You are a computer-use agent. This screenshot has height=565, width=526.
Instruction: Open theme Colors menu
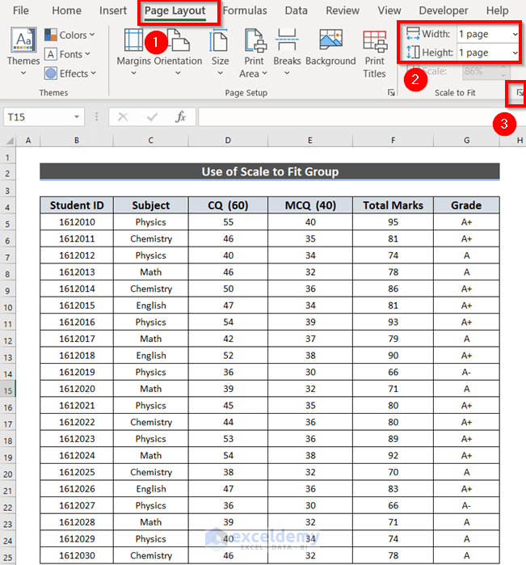coord(70,35)
